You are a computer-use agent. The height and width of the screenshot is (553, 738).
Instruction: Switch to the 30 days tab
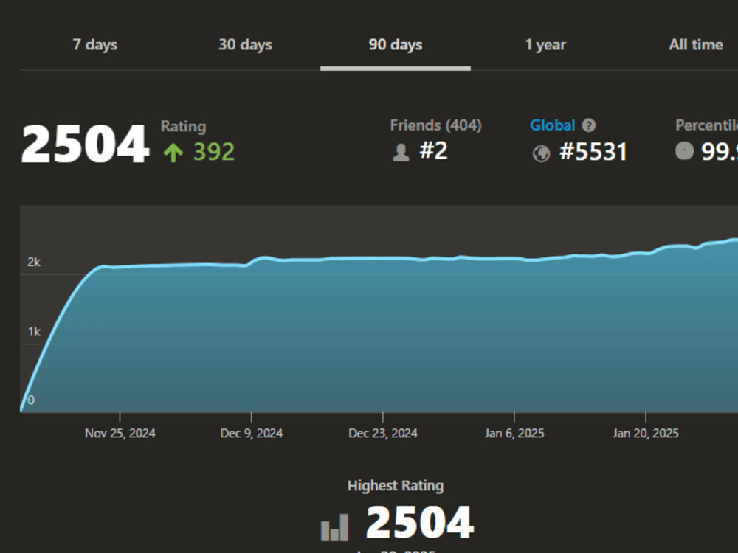pyautogui.click(x=245, y=45)
